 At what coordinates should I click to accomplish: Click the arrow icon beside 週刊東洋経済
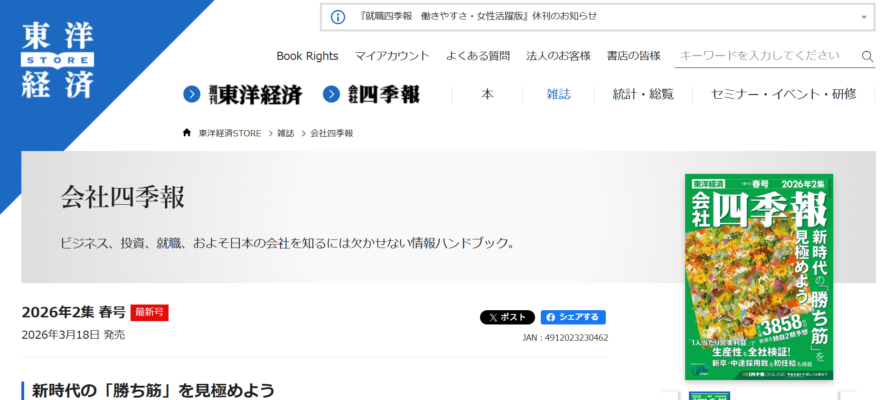192,94
